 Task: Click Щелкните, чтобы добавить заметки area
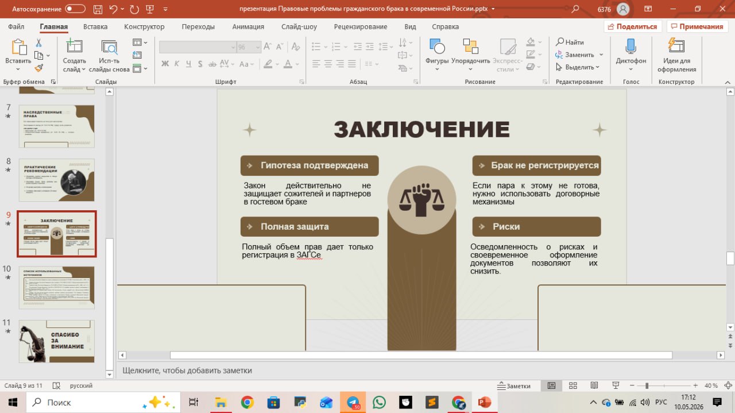[x=421, y=370]
